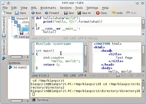
Task: Click the C++ editor vertical scrollbar handle
Action: click(86, 51)
